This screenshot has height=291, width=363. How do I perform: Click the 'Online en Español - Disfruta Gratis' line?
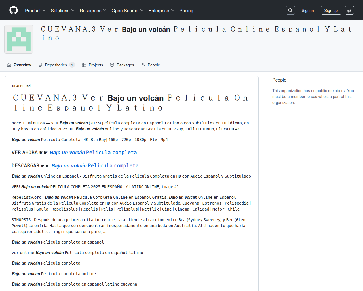(x=131, y=176)
